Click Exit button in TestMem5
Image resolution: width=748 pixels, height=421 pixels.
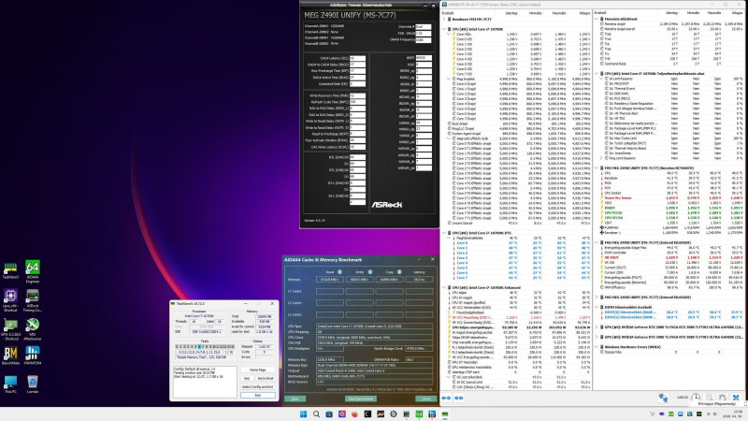click(x=258, y=395)
